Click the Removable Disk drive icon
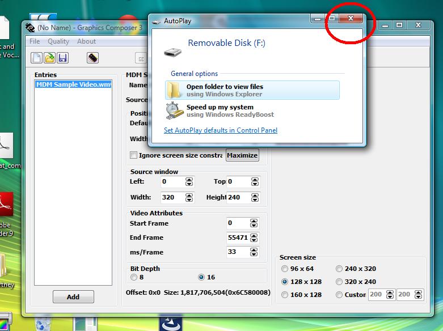 pos(172,52)
